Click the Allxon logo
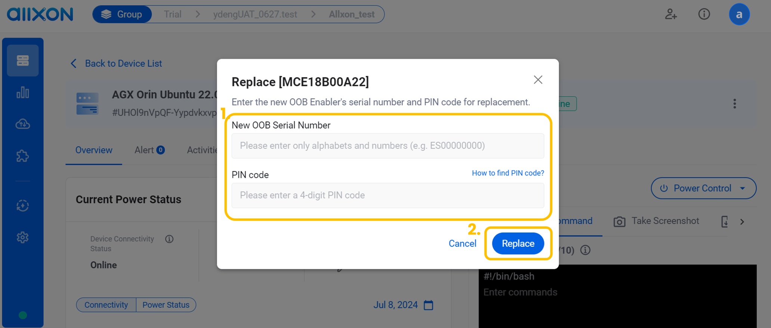This screenshot has width=771, height=328. click(x=40, y=14)
